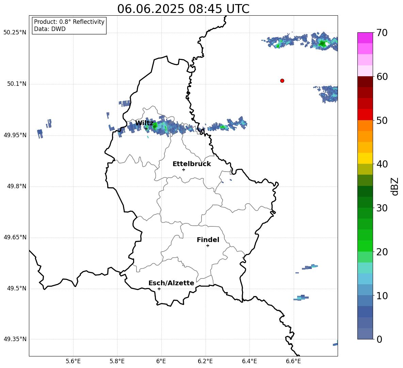Click the Wiltz station cross marker
Image resolution: width=403 pixels, height=368 pixels.
(146, 129)
